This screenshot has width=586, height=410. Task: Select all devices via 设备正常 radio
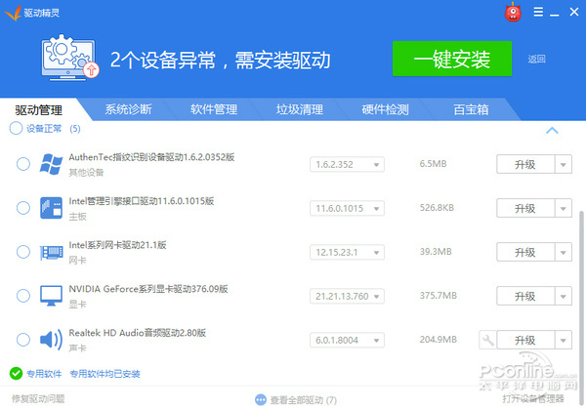[x=16, y=129]
